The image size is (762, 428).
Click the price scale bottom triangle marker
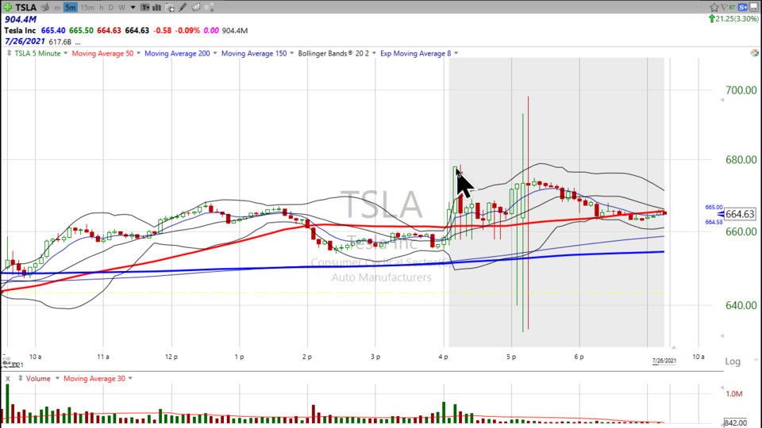722,335
